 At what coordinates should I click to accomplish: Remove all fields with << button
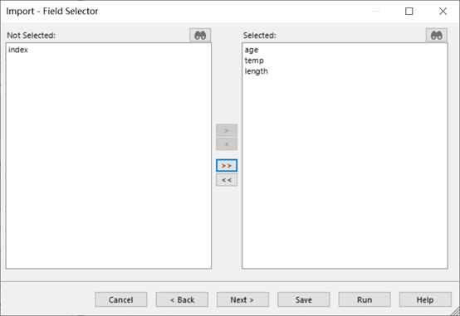[227, 180]
